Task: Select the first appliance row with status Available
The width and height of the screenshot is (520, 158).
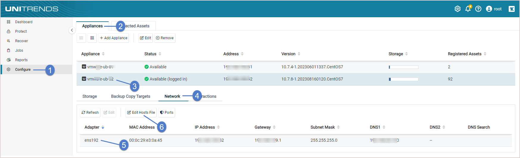Action: [296, 67]
